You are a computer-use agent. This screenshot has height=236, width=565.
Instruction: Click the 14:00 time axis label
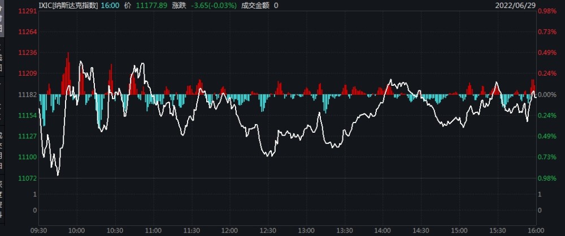[383, 230]
